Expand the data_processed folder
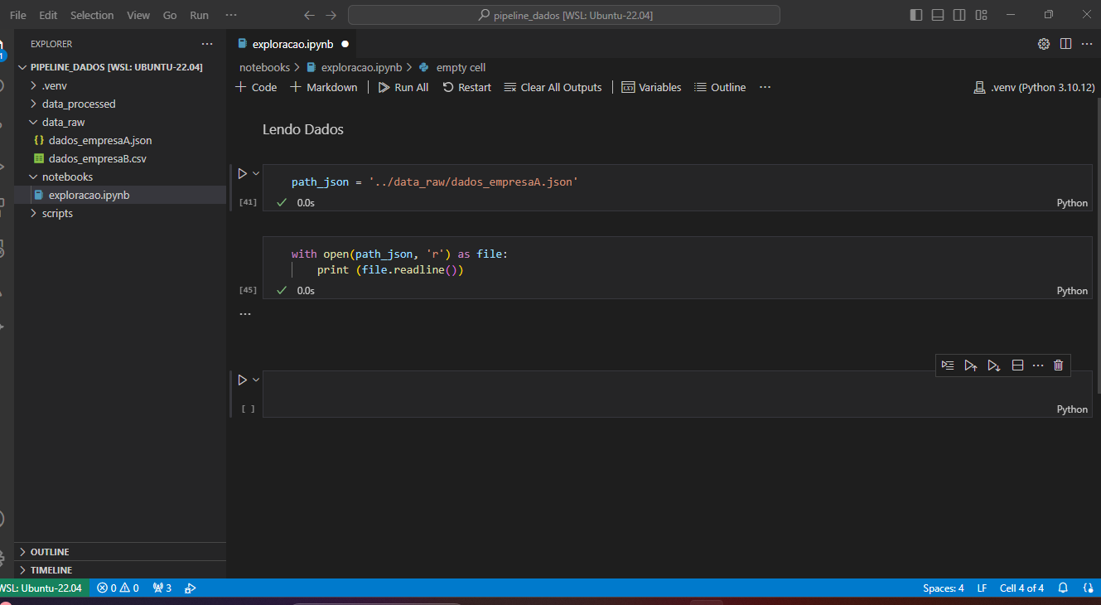This screenshot has height=605, width=1101. point(120,104)
